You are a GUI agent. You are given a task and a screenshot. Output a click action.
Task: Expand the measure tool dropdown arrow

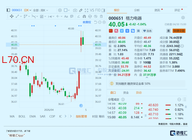tap(53, 16)
